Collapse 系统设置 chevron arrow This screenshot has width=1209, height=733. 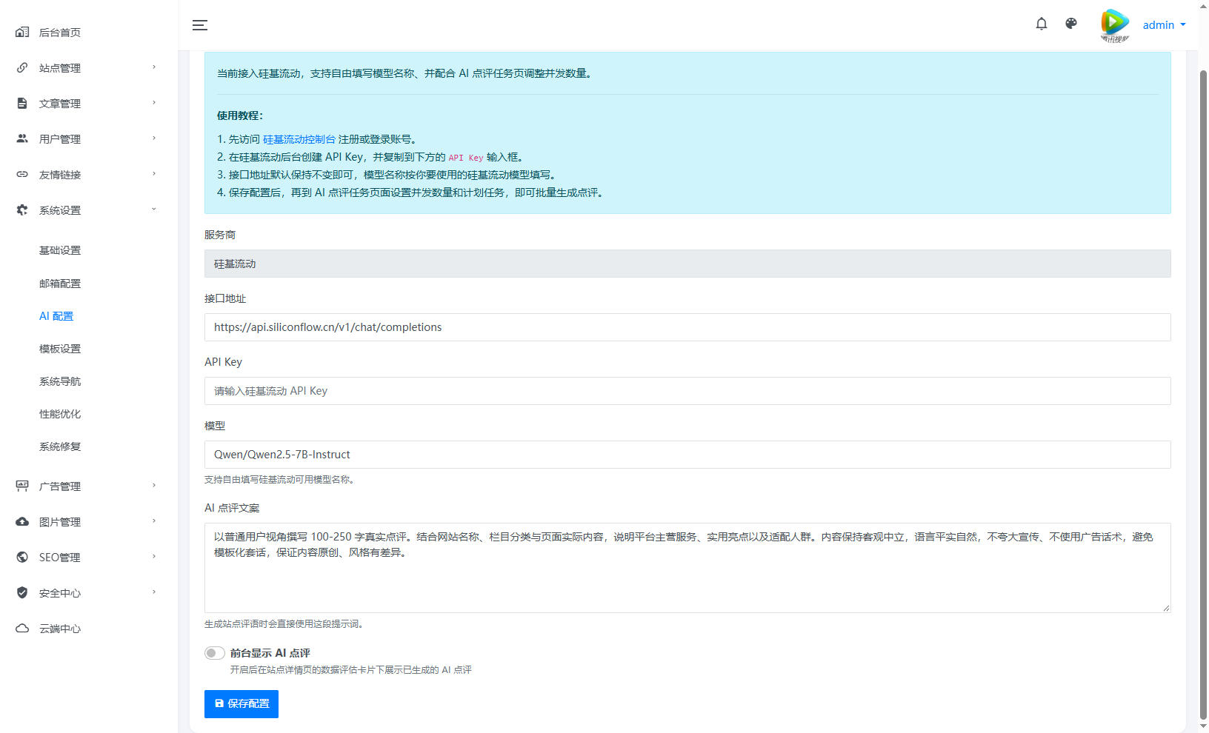click(154, 210)
